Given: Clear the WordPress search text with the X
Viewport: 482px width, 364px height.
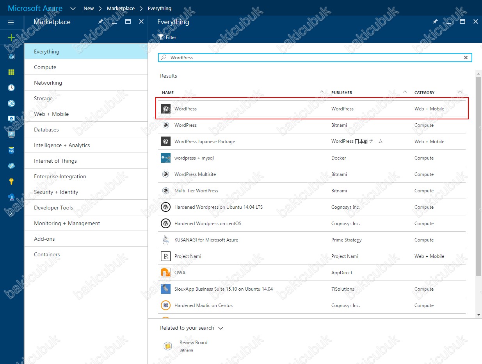Looking at the screenshot, I should point(466,57).
